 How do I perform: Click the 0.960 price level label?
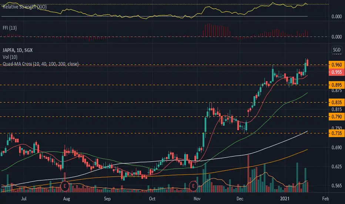[336, 65]
